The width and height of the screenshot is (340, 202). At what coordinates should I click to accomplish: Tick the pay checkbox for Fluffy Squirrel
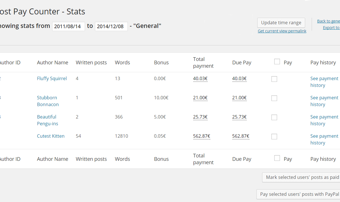coord(274,79)
